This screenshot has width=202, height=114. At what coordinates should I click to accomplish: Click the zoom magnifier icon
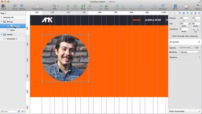(54, 6)
